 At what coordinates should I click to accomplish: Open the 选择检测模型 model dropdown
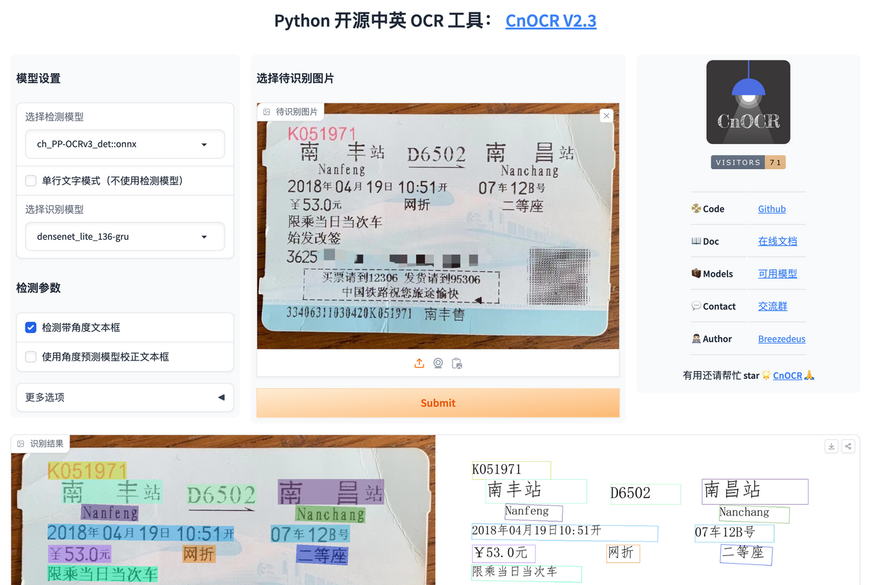(x=124, y=144)
